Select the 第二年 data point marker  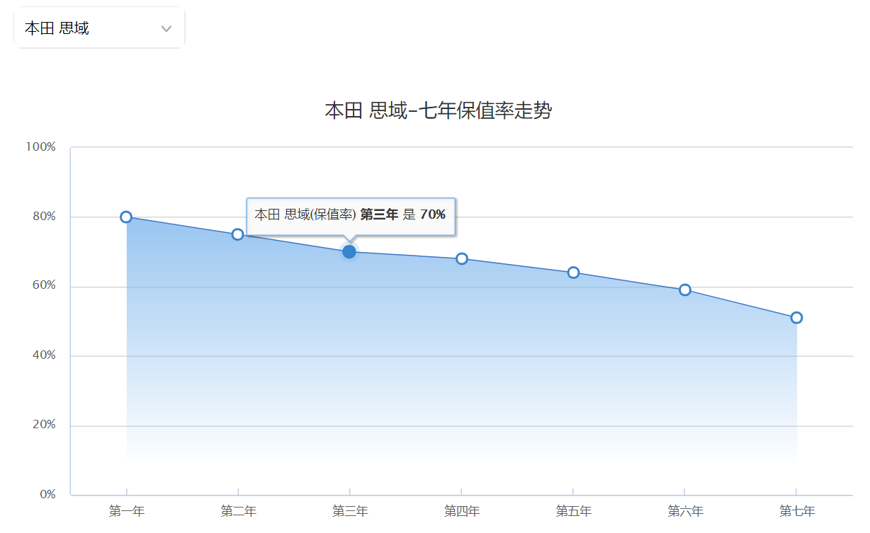pos(238,234)
